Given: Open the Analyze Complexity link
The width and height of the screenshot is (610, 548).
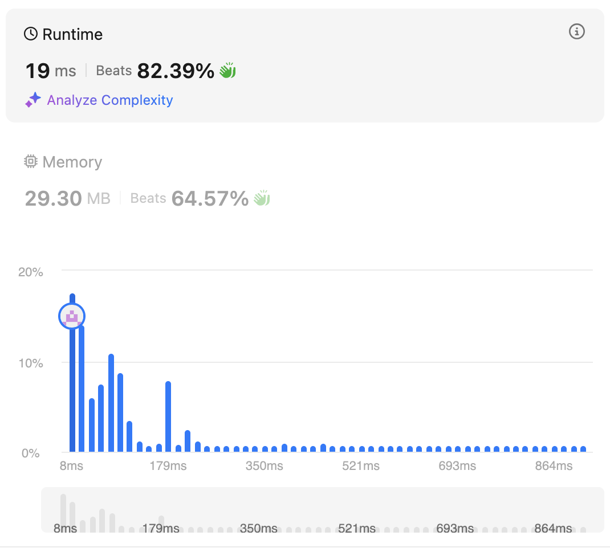Looking at the screenshot, I should 109,100.
